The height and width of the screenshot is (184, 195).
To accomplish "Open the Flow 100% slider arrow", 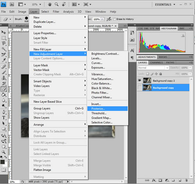I will point(102,19).
